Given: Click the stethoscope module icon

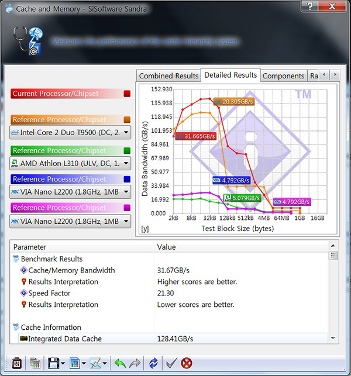Looking at the screenshot, I should pos(27,41).
